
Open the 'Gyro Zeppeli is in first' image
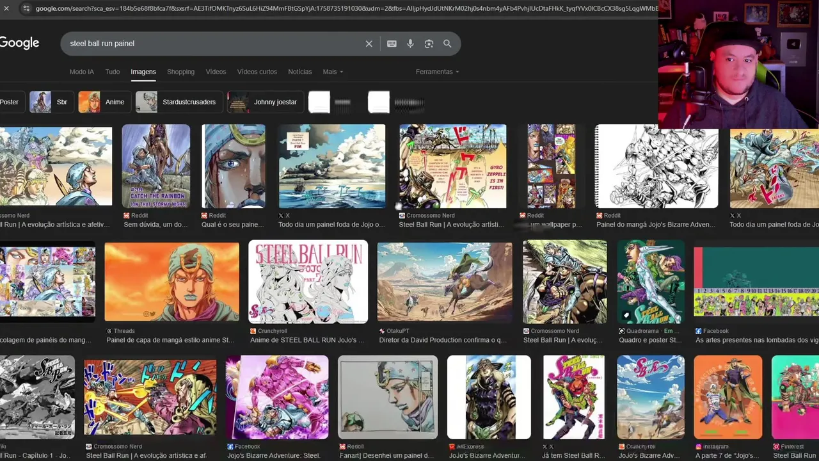452,166
